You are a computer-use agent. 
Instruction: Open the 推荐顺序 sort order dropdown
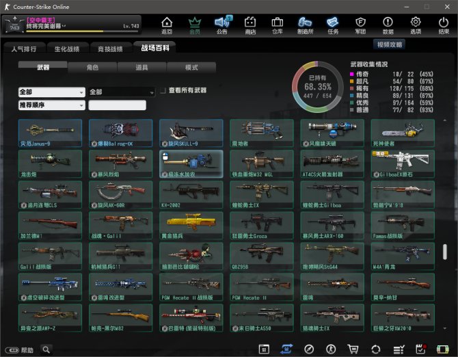coord(52,105)
